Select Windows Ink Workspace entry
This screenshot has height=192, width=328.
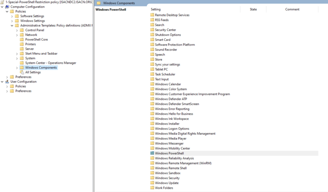point(172,118)
